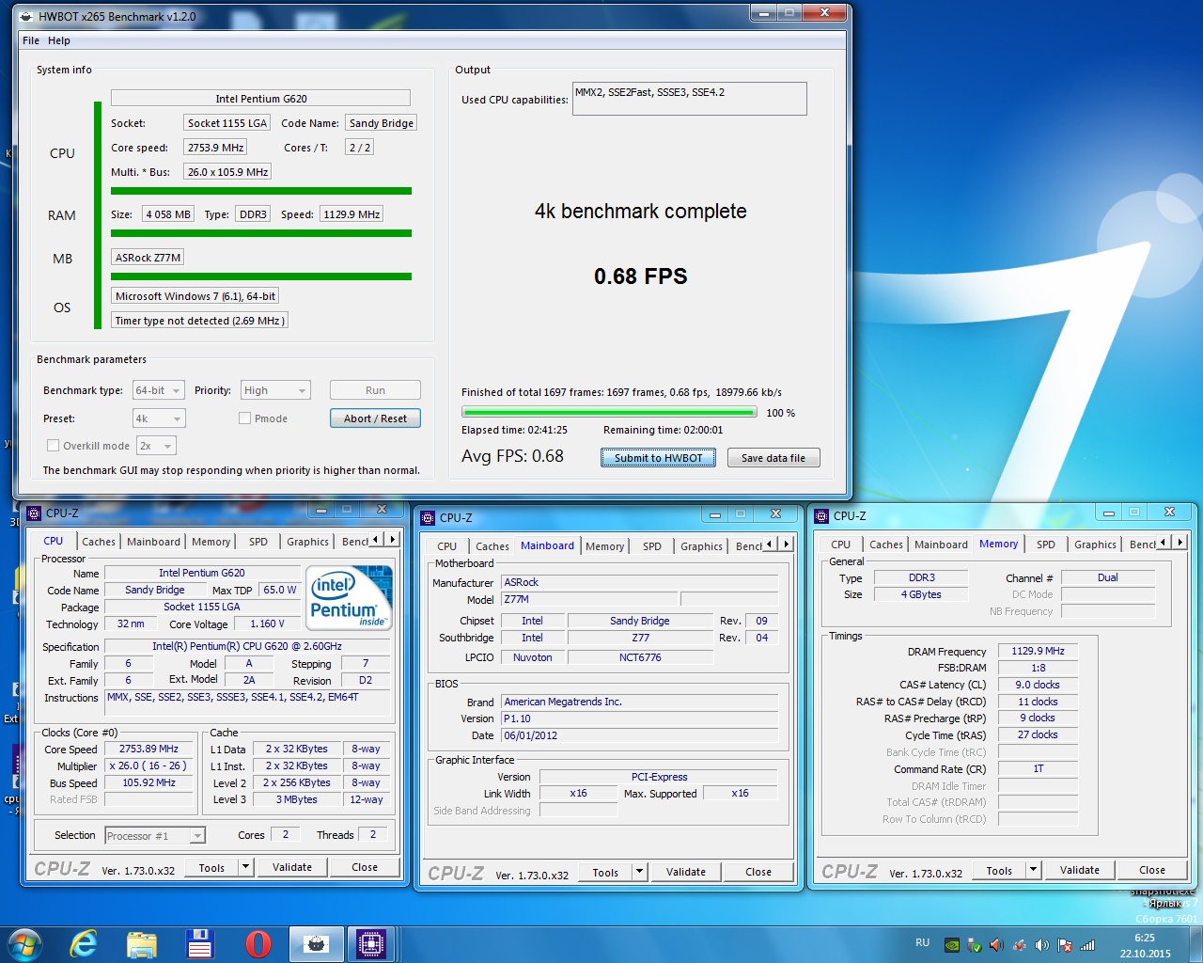
Task: Switch to HWBOT benchmark taskbar button
Action: [316, 944]
